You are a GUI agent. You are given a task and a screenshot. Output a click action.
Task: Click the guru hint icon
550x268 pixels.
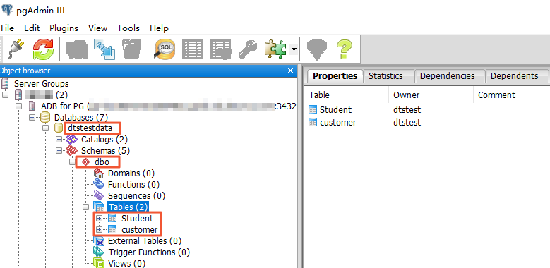tap(317, 49)
